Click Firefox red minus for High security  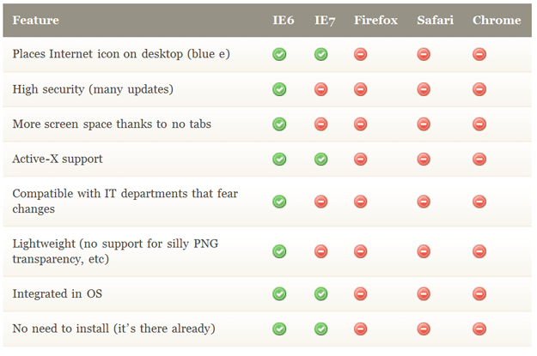coord(361,89)
